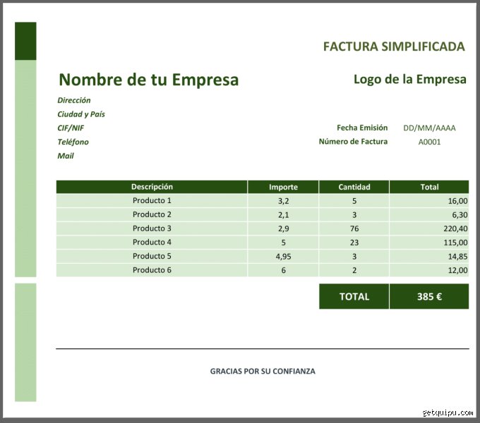480x423 pixels.
Task: Click the CIF/NIF line
Action: [x=71, y=128]
